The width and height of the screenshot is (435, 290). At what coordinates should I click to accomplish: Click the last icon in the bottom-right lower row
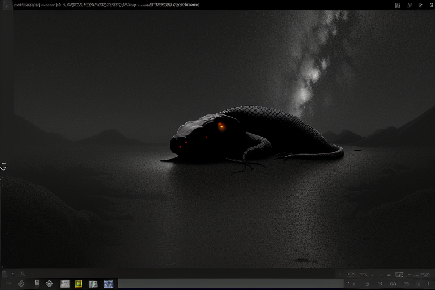tap(429, 284)
